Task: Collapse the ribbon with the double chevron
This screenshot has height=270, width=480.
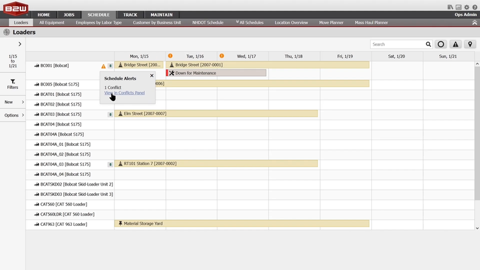Action: click(475, 22)
